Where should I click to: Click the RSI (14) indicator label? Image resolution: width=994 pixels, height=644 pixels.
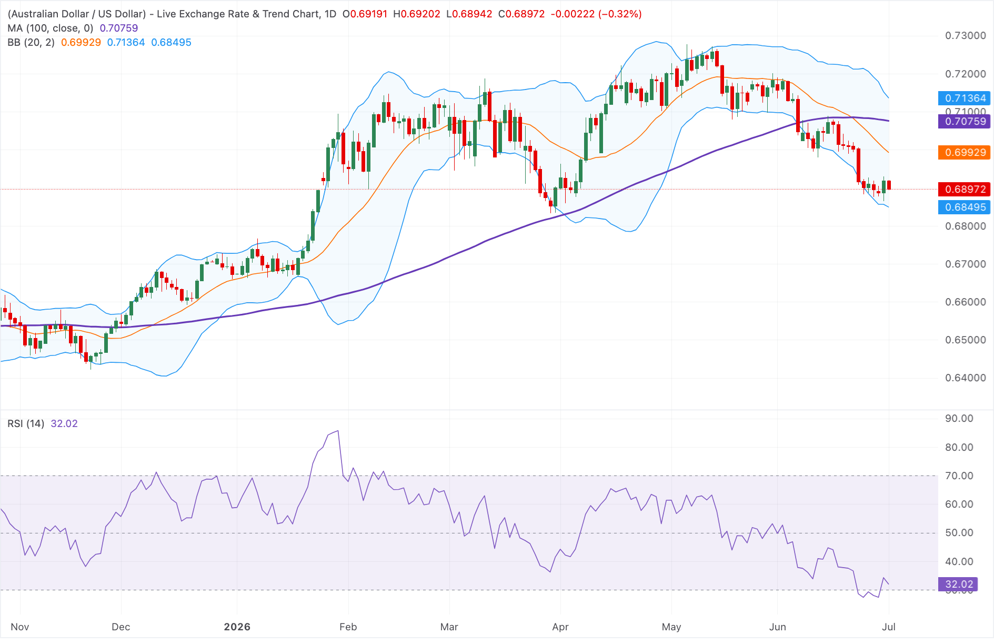tap(26, 424)
